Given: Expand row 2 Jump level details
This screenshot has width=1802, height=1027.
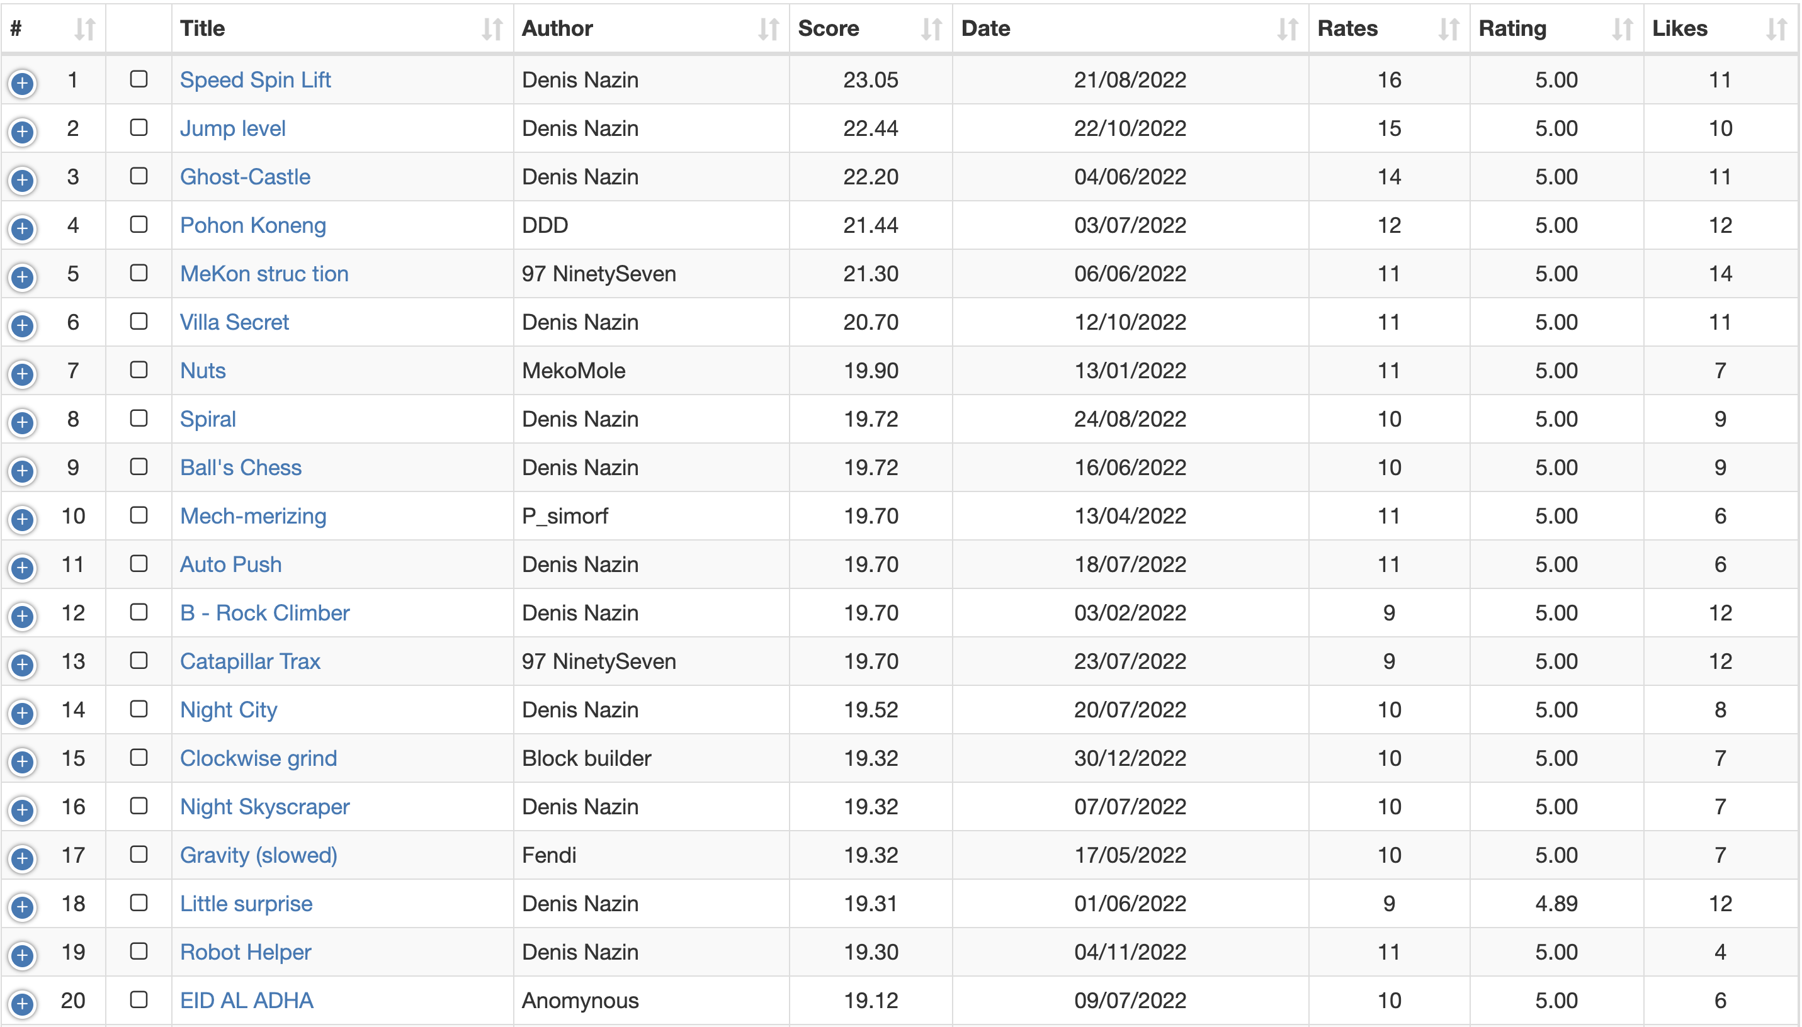Looking at the screenshot, I should pyautogui.click(x=23, y=132).
